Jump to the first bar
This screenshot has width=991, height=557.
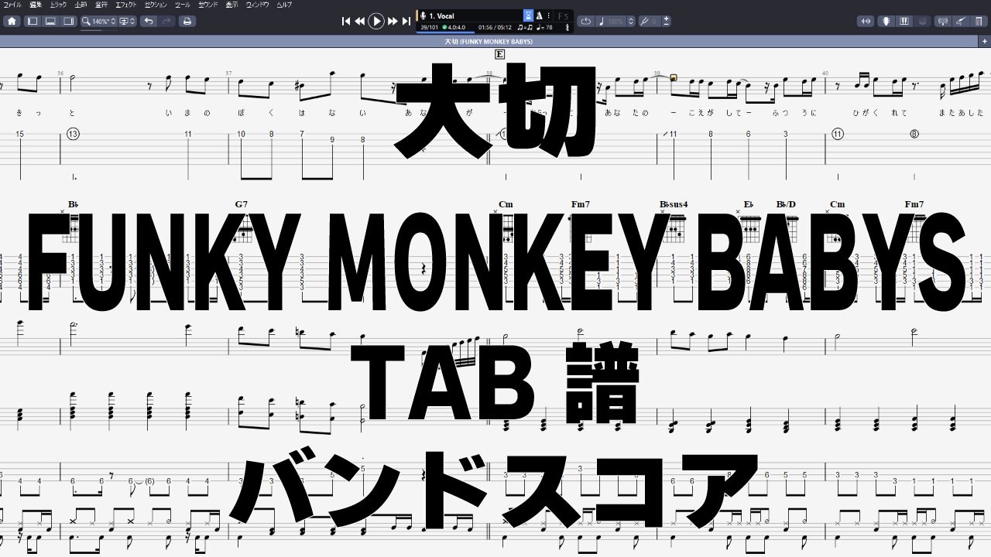(346, 22)
